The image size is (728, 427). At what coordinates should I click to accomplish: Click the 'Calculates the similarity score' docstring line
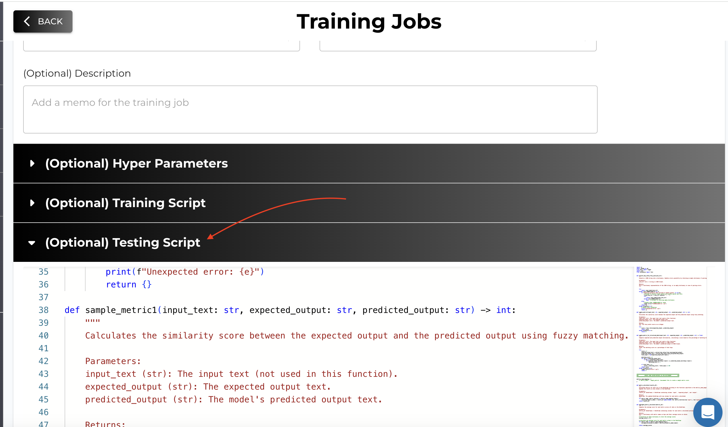(357, 335)
